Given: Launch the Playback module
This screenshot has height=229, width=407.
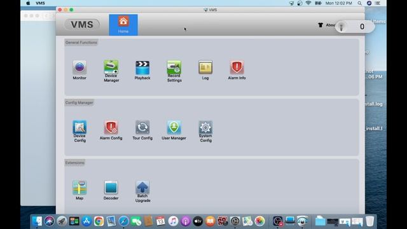Looking at the screenshot, I should click(142, 71).
